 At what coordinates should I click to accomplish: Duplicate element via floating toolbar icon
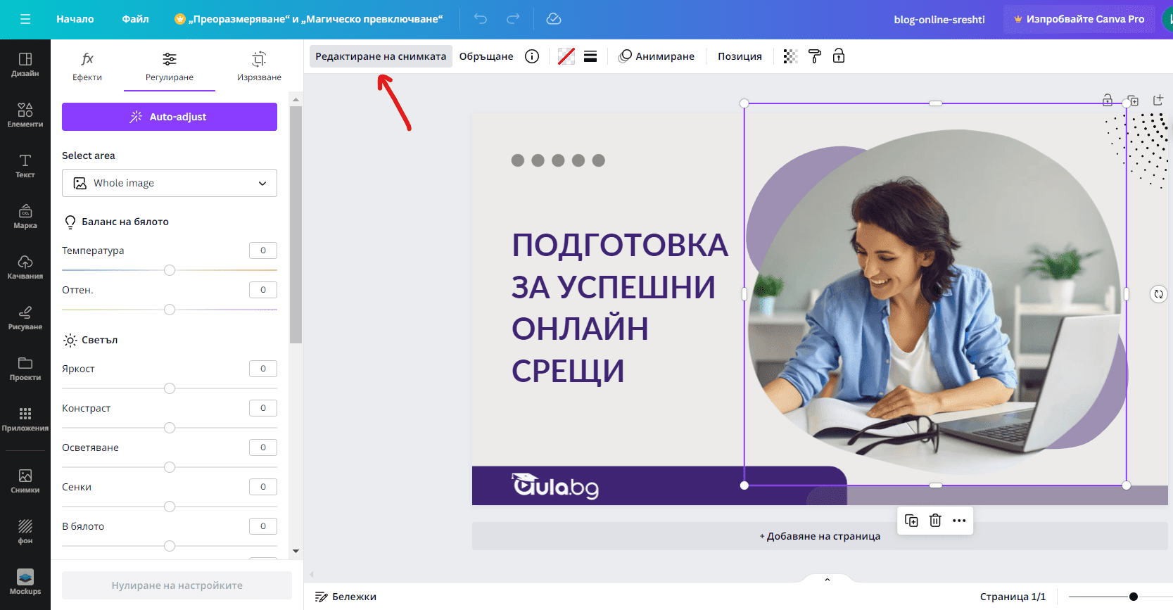911,521
